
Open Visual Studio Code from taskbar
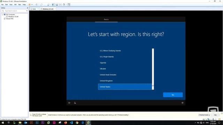[71, 123]
